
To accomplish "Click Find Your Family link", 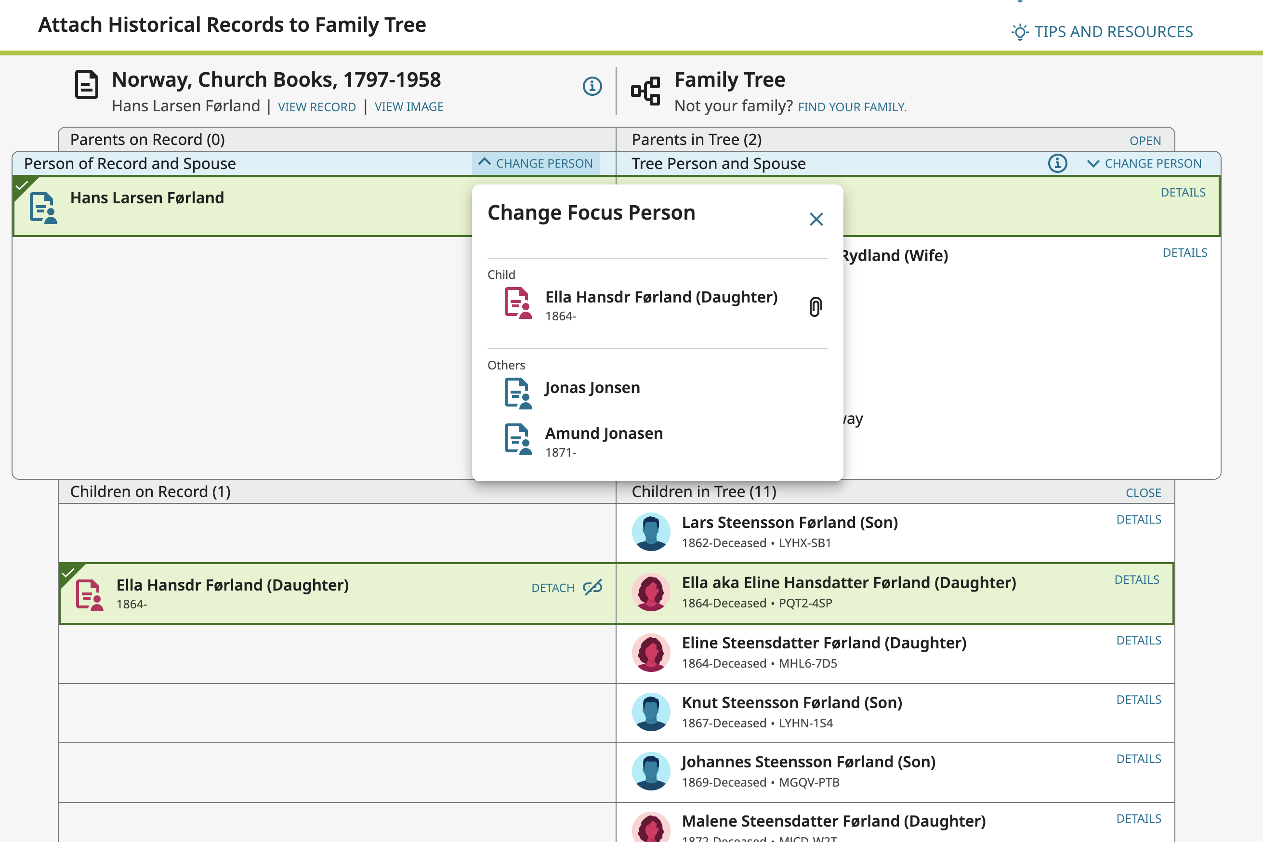I will tap(852, 107).
